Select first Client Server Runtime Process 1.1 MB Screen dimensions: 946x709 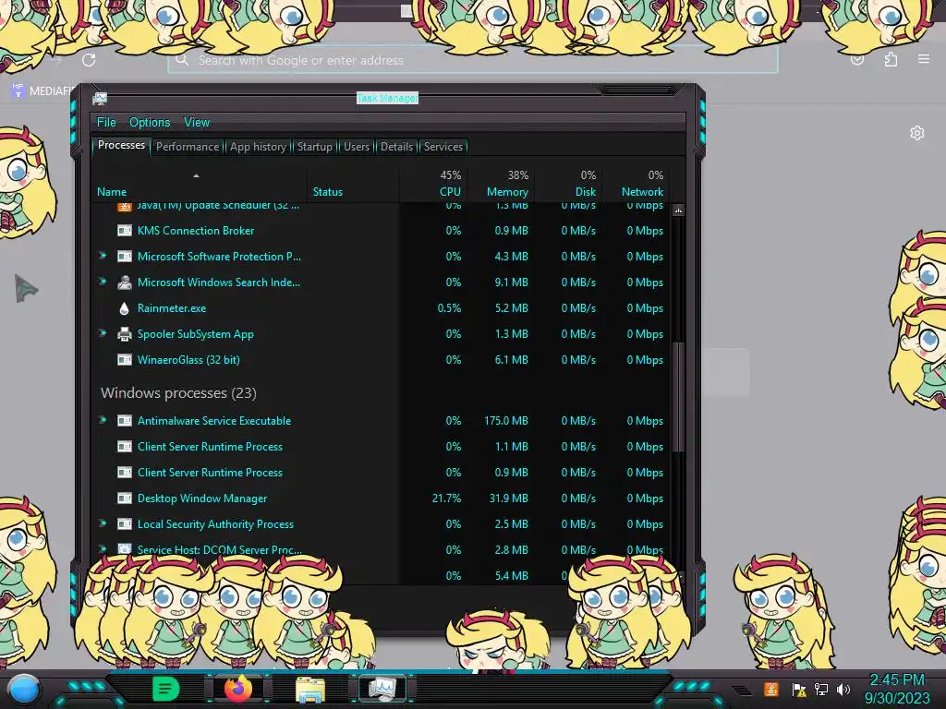pos(382,447)
